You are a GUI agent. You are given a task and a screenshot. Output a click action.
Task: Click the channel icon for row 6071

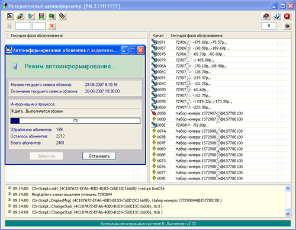154,41
